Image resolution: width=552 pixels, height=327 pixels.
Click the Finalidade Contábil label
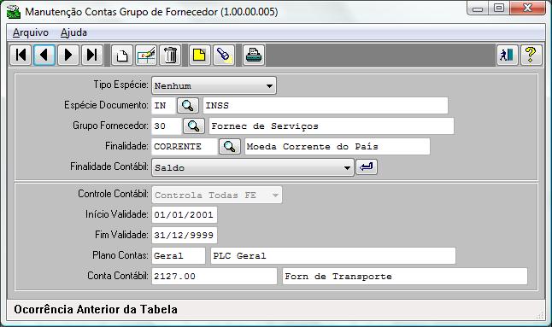[x=109, y=166]
